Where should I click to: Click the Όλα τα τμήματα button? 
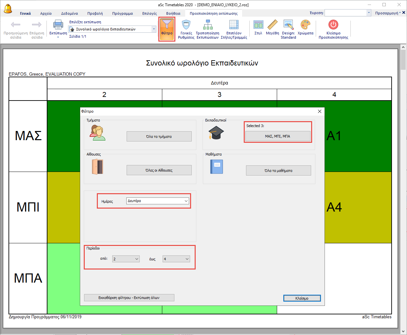point(159,137)
